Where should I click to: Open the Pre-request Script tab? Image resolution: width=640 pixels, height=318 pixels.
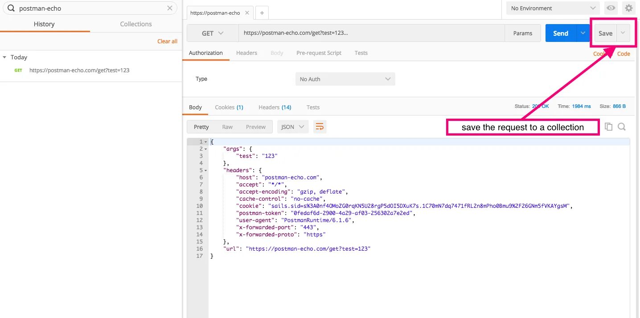click(x=319, y=53)
